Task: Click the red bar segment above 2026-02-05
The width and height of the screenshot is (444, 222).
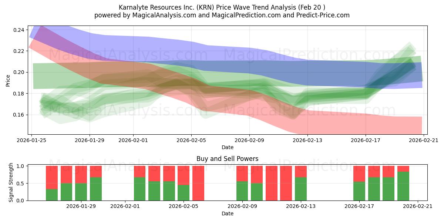Action: (184, 175)
